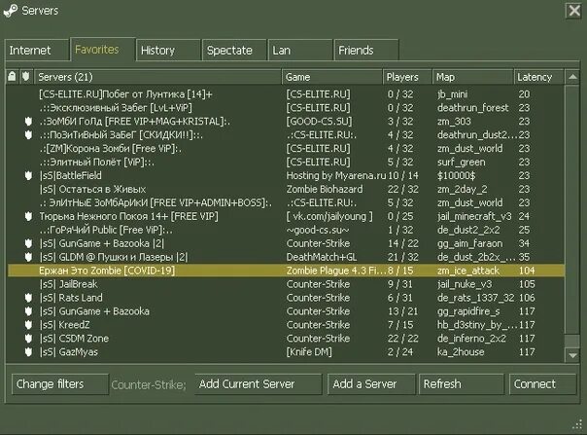Switch to the Internet tab
The height and width of the screenshot is (435, 587).
37,51
